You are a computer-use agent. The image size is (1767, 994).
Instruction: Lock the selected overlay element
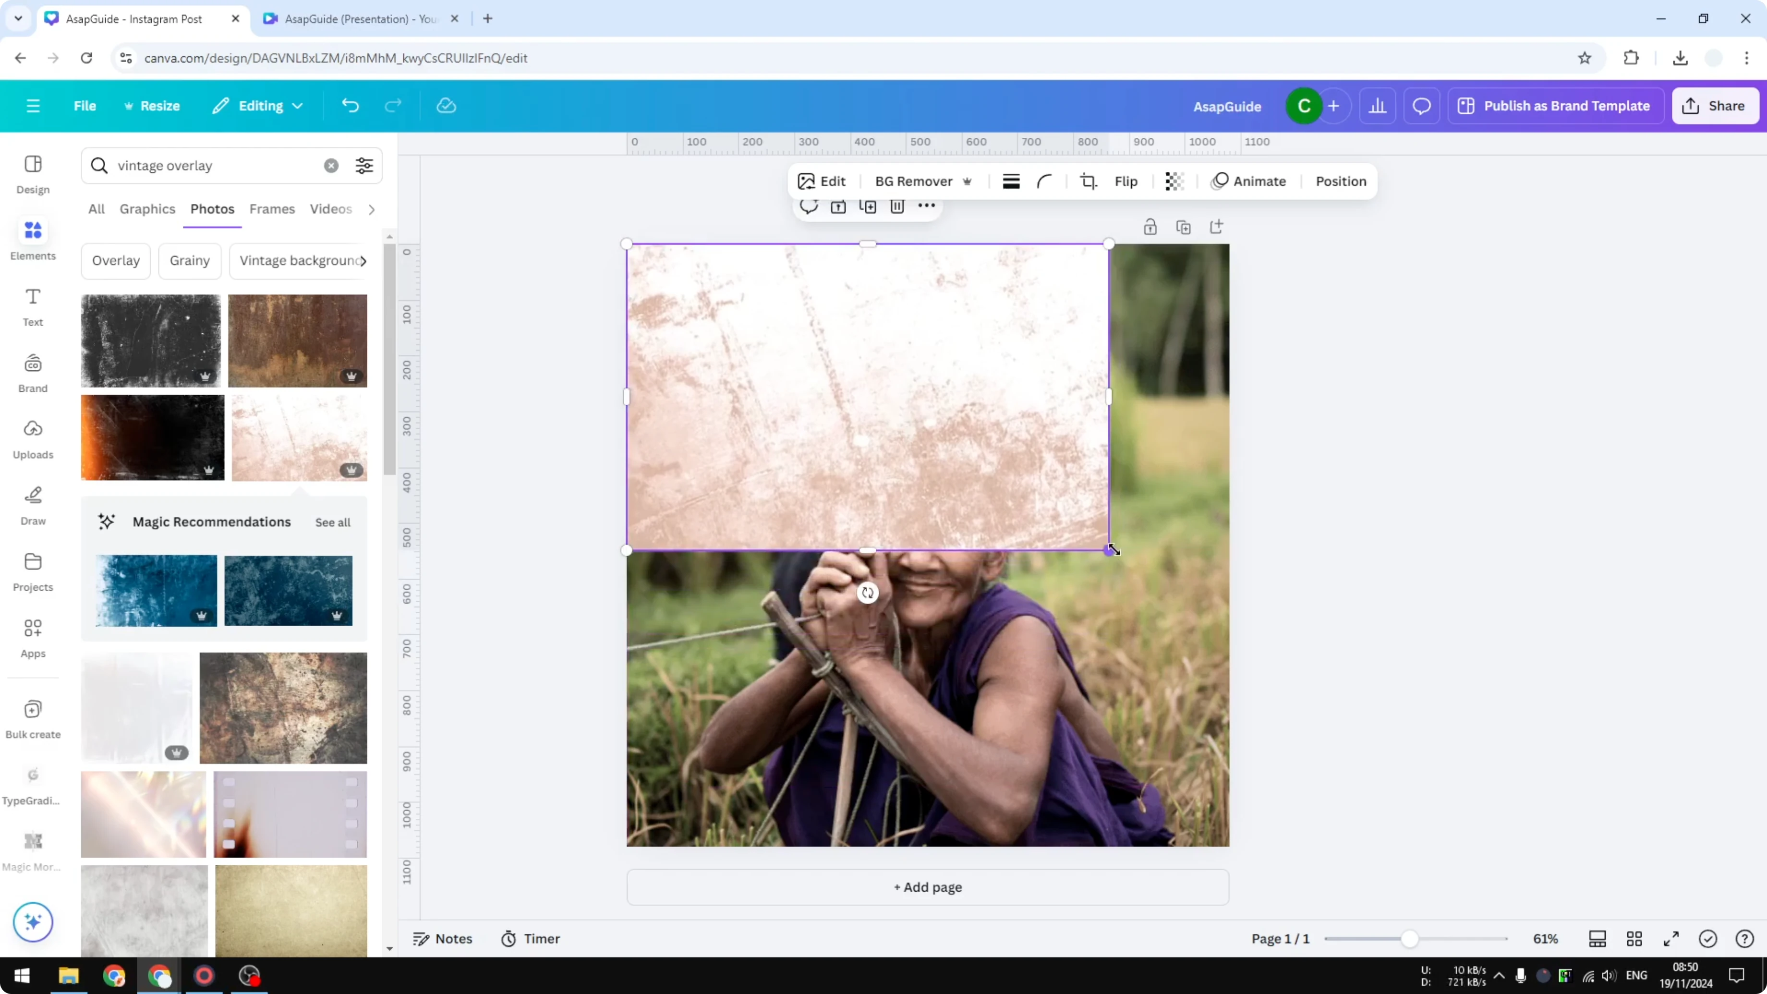[x=1150, y=226]
